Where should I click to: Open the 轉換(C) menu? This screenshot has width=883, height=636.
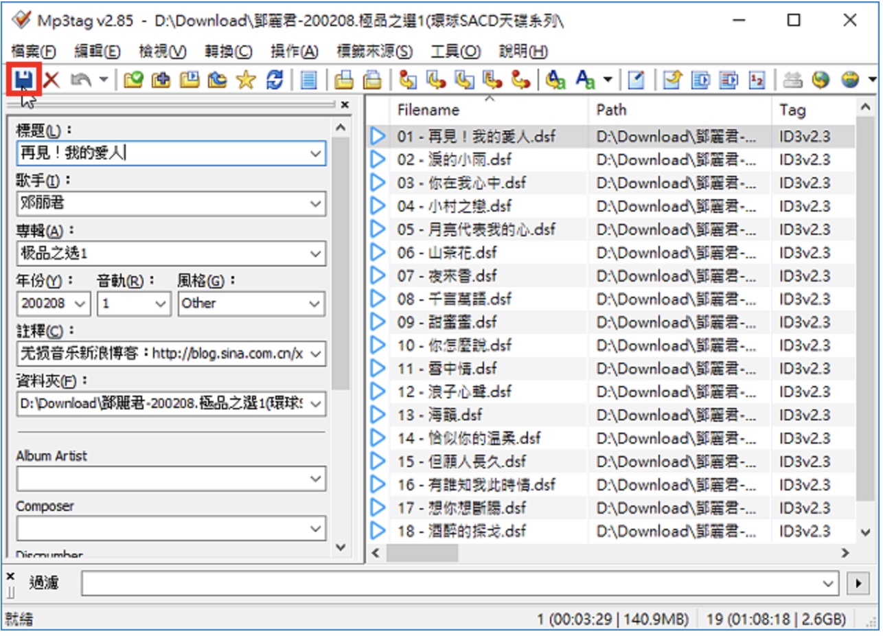pyautogui.click(x=228, y=51)
